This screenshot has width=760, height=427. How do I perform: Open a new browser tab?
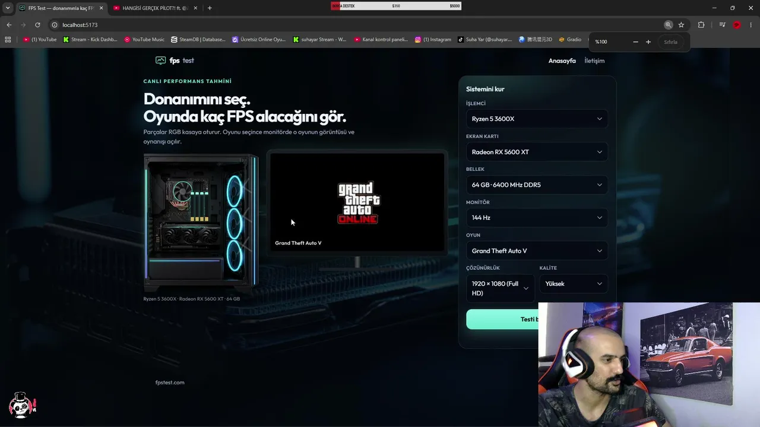click(210, 8)
